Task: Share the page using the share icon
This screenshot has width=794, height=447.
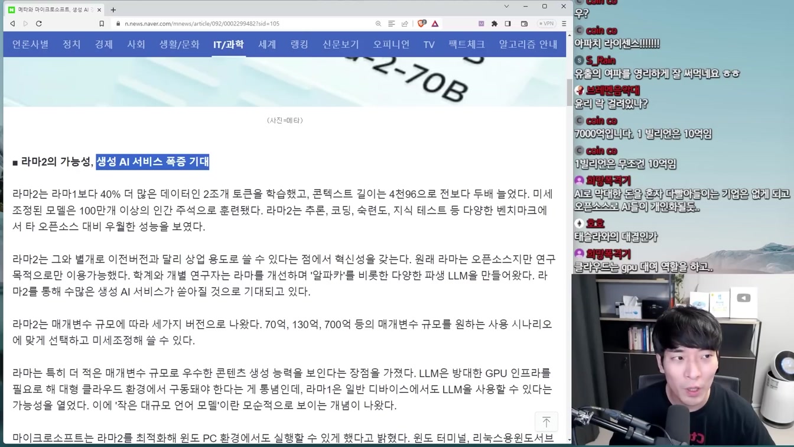Action: click(x=405, y=24)
